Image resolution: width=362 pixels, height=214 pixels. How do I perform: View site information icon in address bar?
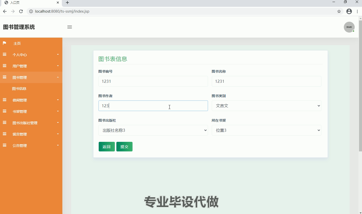point(31,11)
